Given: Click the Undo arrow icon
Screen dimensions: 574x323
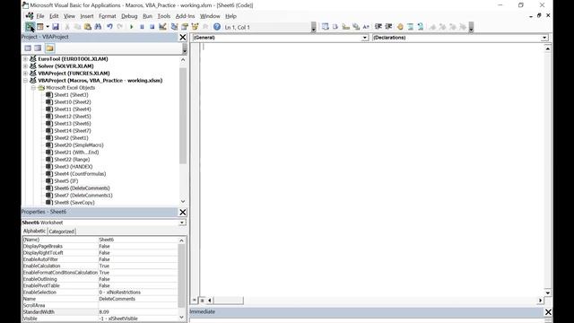Looking at the screenshot, I should click(109, 27).
